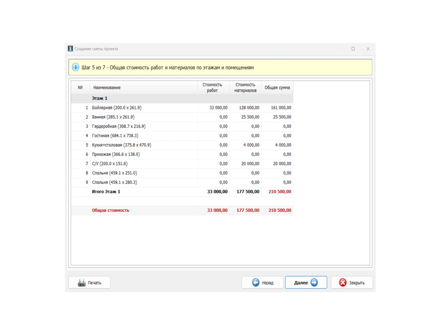Go back with the Назад button
Image resolution: width=439 pixels, height=333 pixels.
[262, 283]
